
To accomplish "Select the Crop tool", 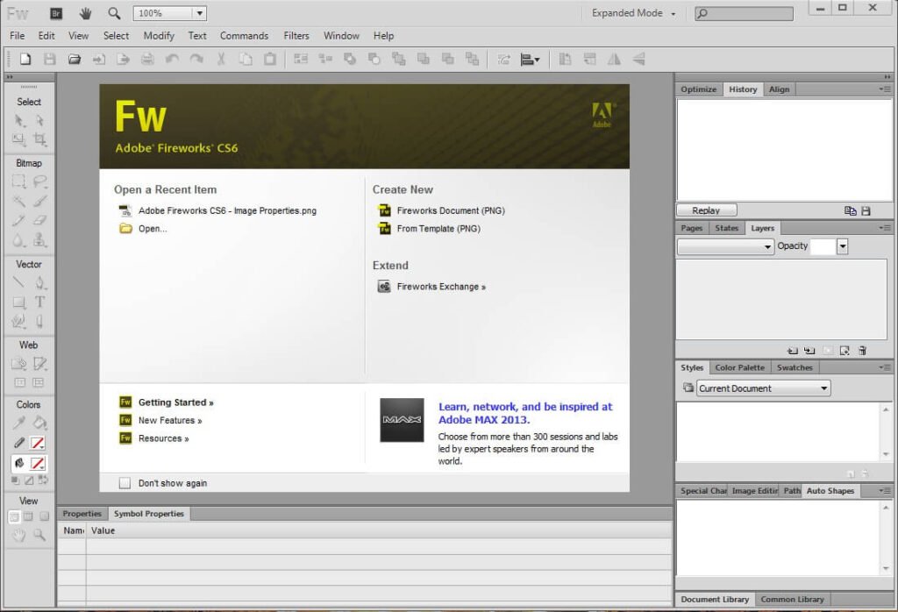I will [x=39, y=139].
